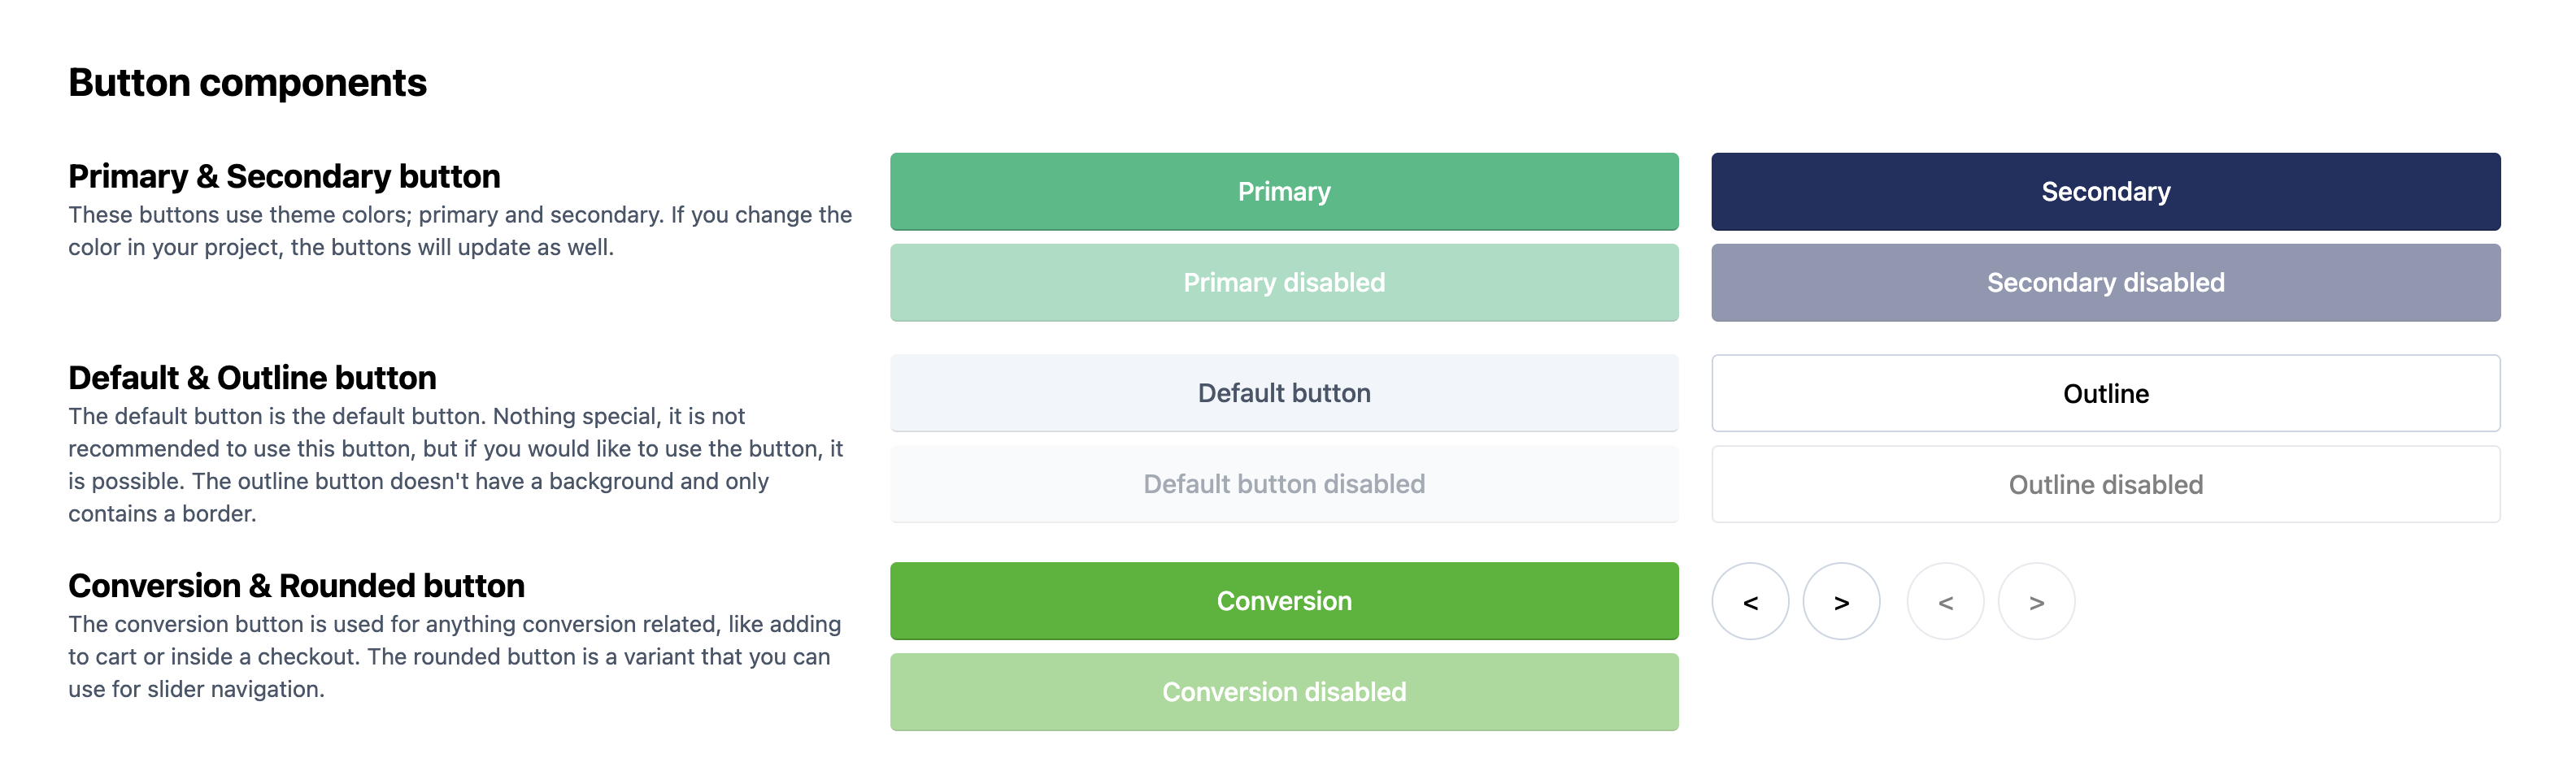Select the Outline disabled button

(x=2105, y=484)
